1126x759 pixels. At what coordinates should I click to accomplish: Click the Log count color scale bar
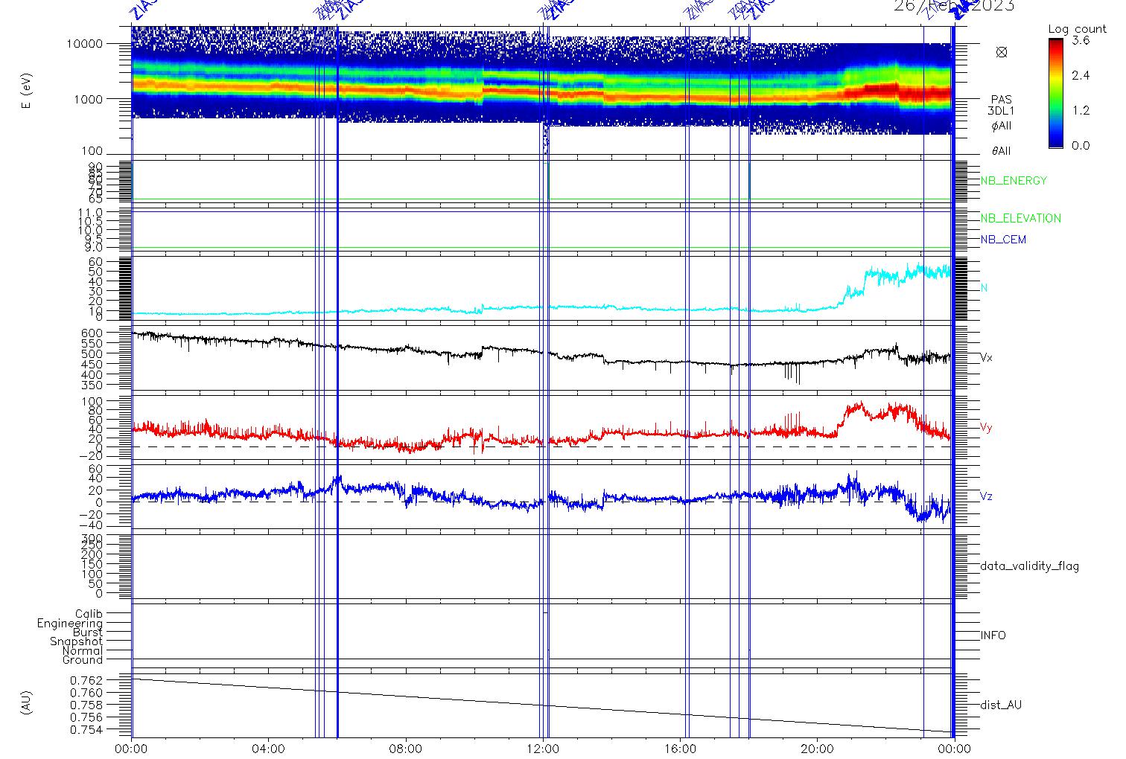pyautogui.click(x=1056, y=94)
